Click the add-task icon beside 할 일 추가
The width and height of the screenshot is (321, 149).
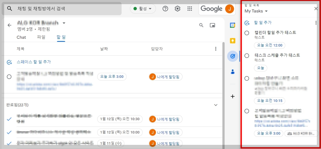tap(247, 23)
